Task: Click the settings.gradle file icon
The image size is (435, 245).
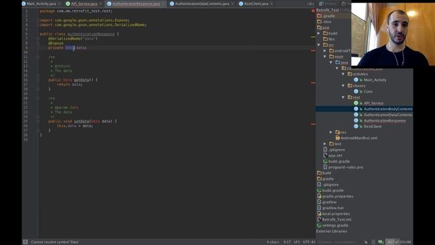Action: [319, 225]
